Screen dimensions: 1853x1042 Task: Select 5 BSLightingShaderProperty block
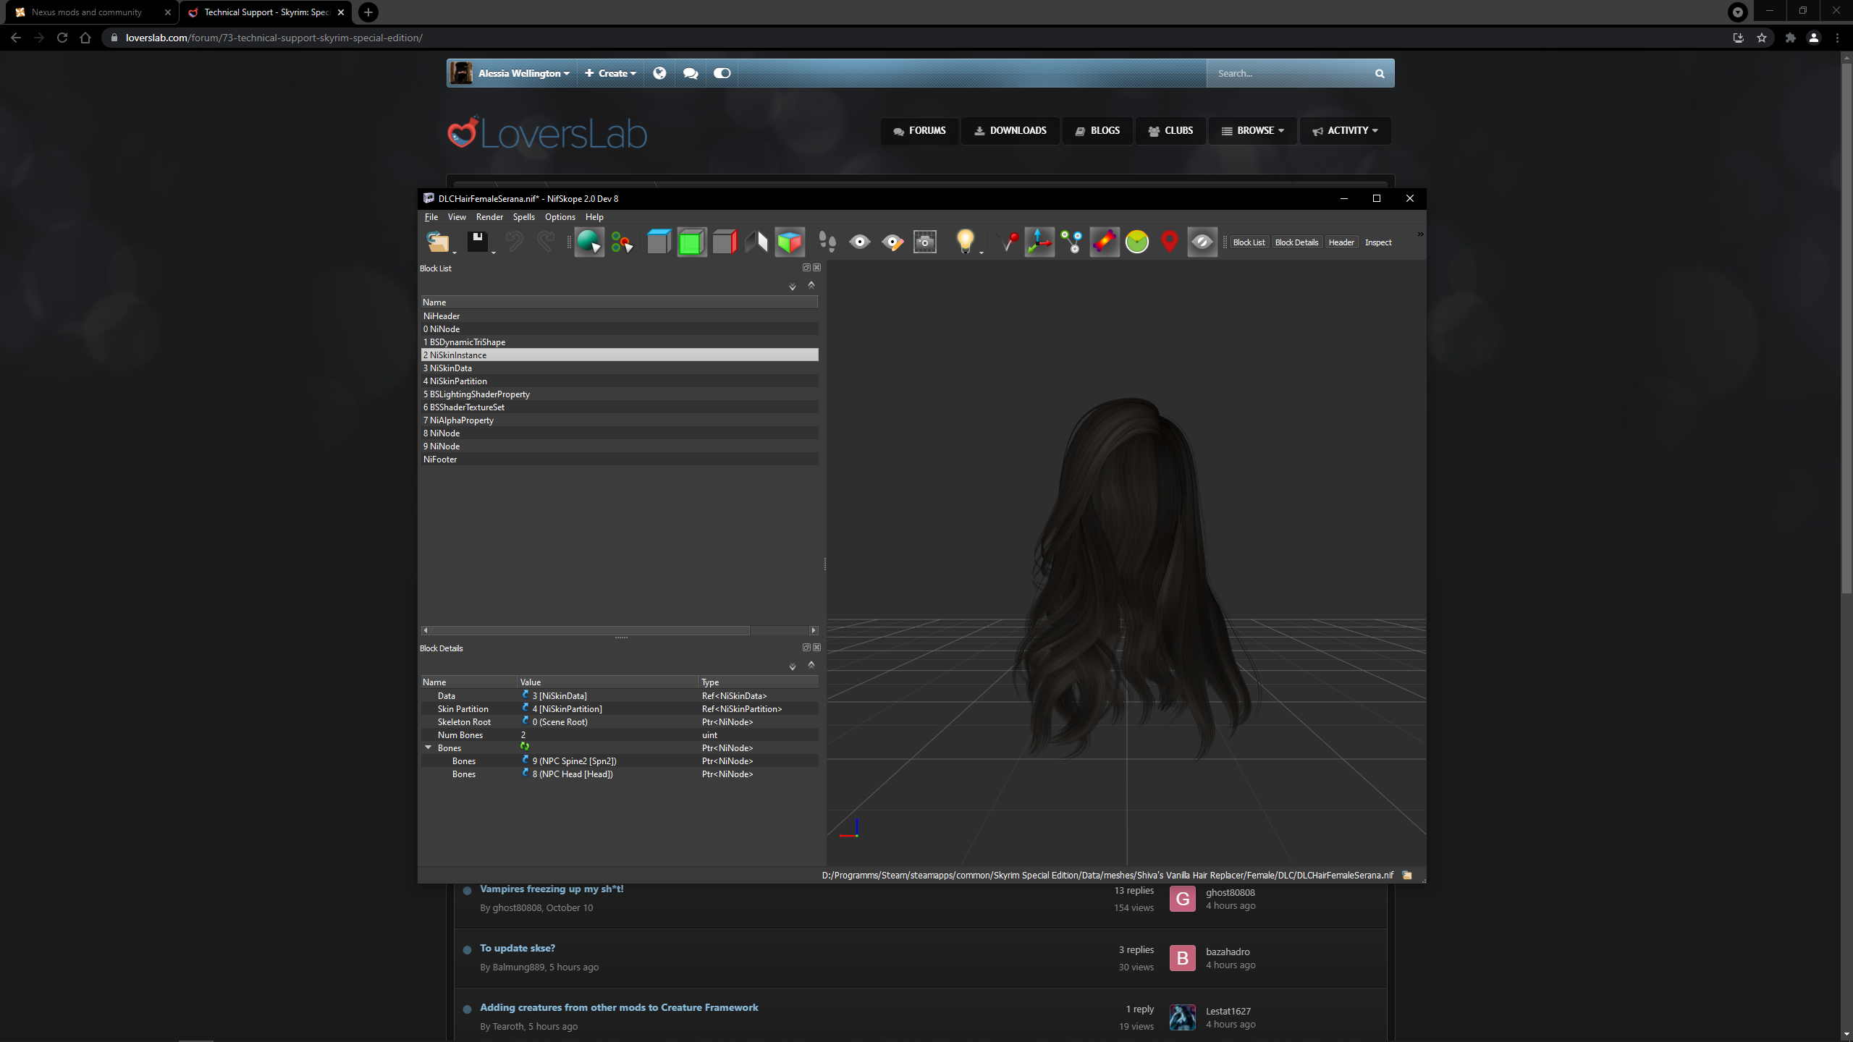[x=620, y=394]
